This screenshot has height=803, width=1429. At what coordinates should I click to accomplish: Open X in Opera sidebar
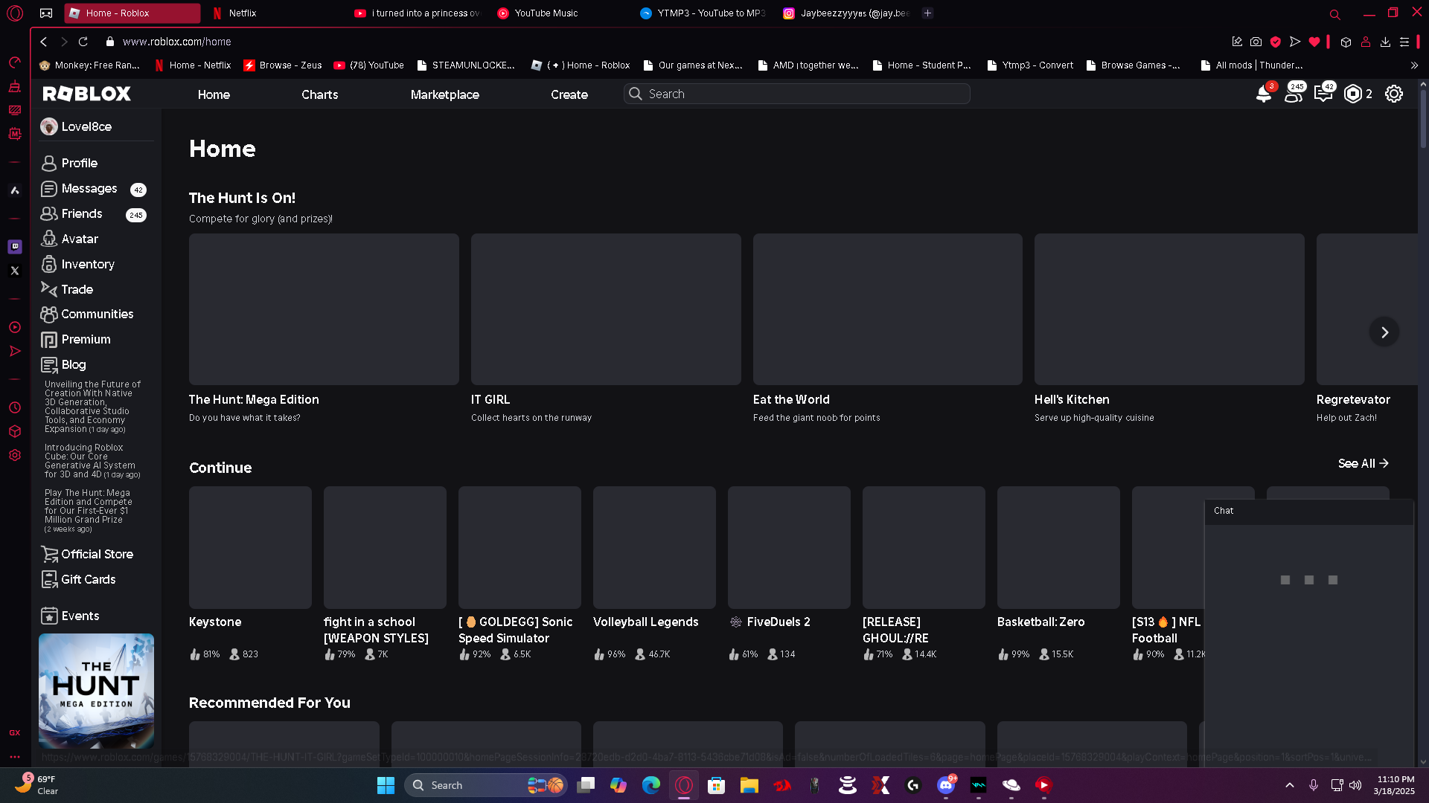click(15, 271)
